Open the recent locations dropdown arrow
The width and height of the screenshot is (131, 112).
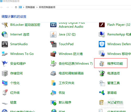click(x=12, y=7)
